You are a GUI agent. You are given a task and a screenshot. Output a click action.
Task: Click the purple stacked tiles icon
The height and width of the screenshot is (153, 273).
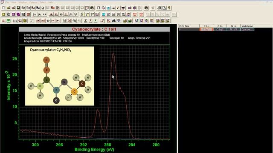point(18,14)
